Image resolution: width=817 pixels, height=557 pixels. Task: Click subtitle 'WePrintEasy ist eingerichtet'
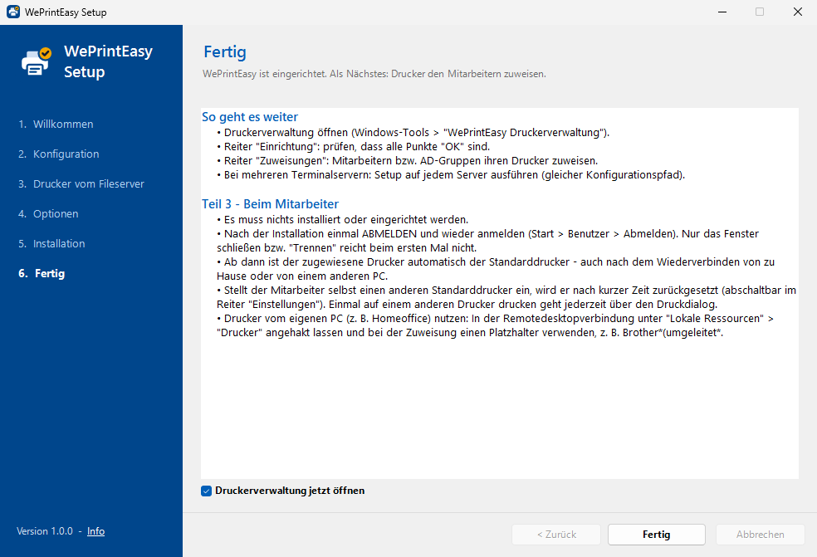[x=374, y=74]
